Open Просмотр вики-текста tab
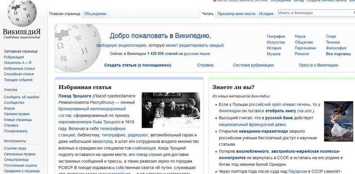 [x=236, y=13]
